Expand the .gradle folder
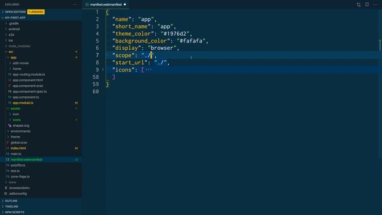 click(x=13, y=23)
